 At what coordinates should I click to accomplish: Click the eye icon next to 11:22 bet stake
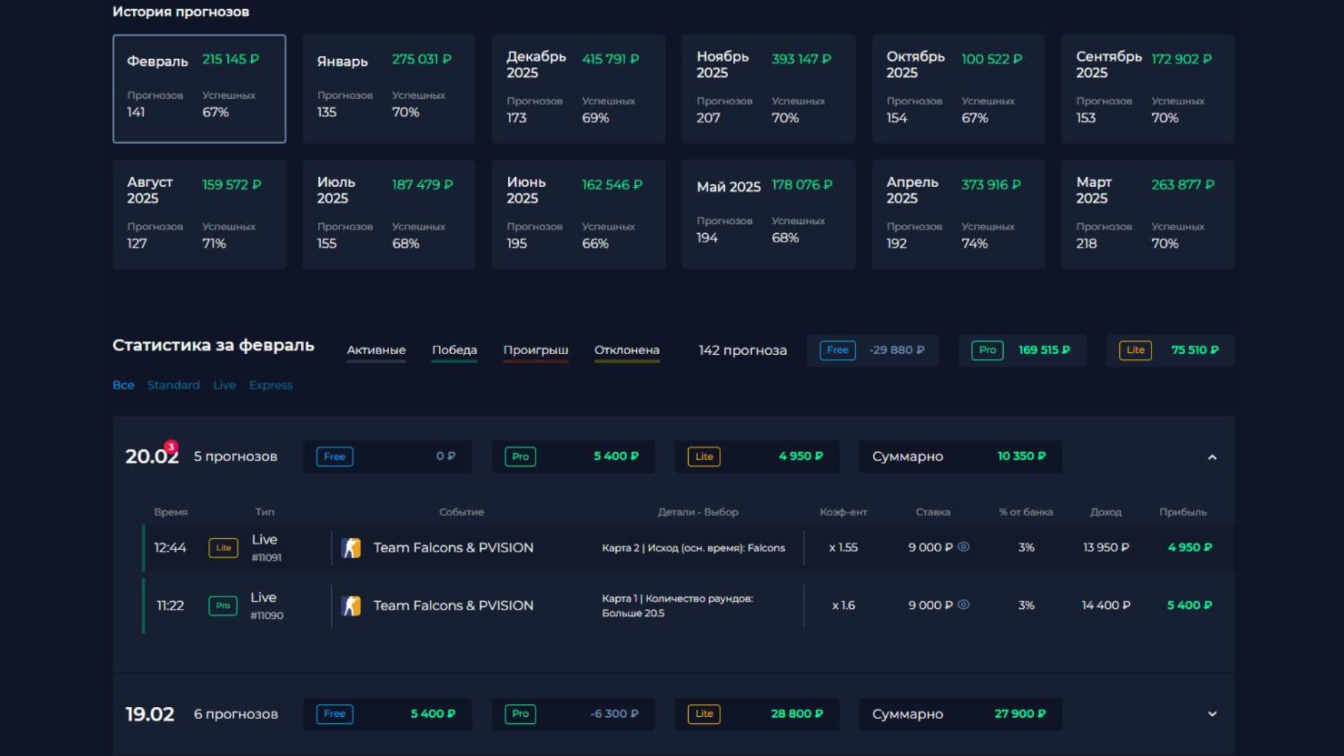pyautogui.click(x=963, y=605)
